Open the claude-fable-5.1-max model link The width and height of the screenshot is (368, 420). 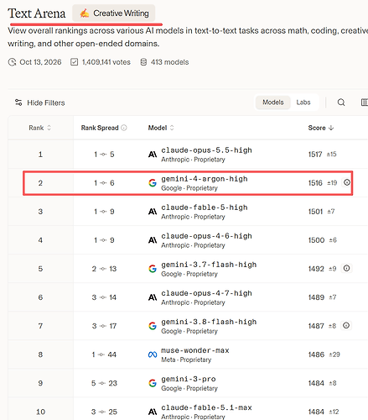pos(206,407)
